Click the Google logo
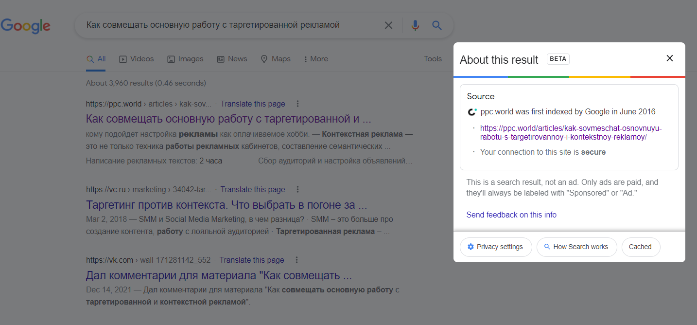The width and height of the screenshot is (697, 325). 25,26
